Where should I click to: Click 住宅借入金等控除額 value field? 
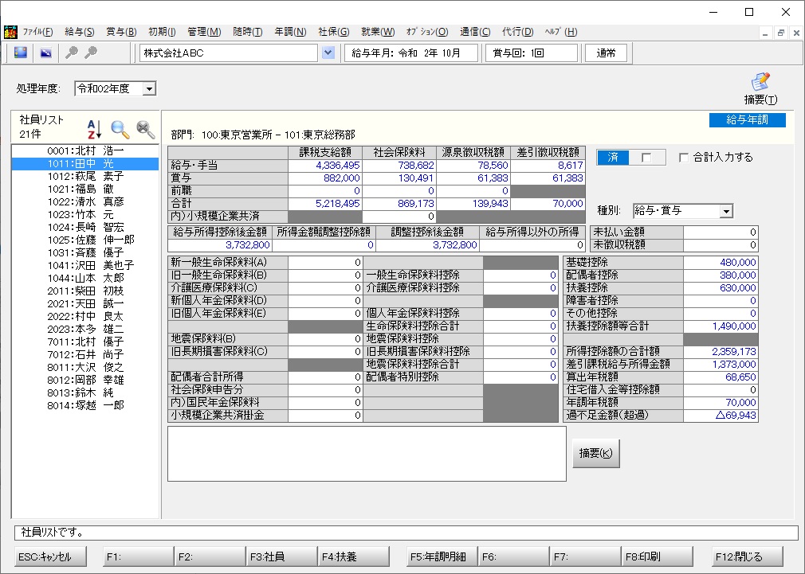(x=721, y=390)
